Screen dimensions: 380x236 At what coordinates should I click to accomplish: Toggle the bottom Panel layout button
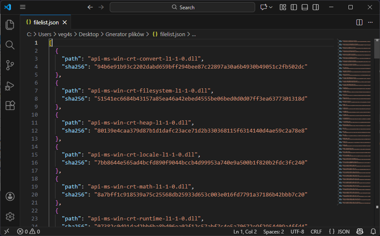point(305,7)
